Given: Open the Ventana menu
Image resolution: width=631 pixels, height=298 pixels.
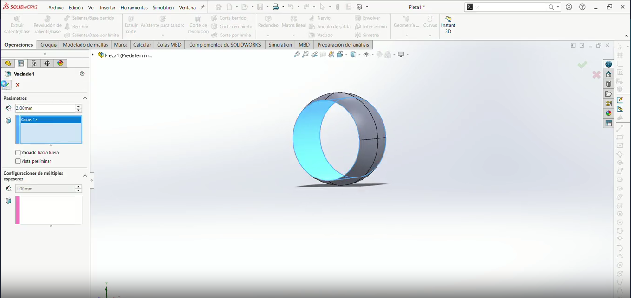Looking at the screenshot, I should [x=187, y=8].
